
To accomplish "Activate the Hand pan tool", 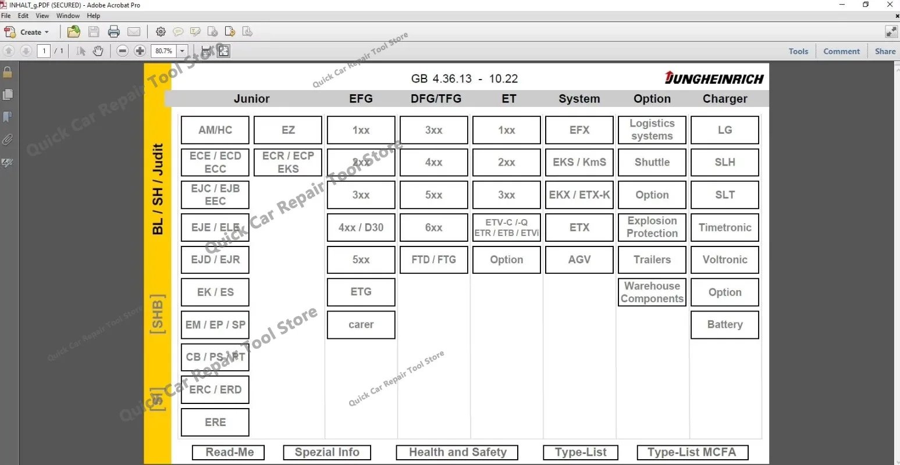I will pos(98,51).
